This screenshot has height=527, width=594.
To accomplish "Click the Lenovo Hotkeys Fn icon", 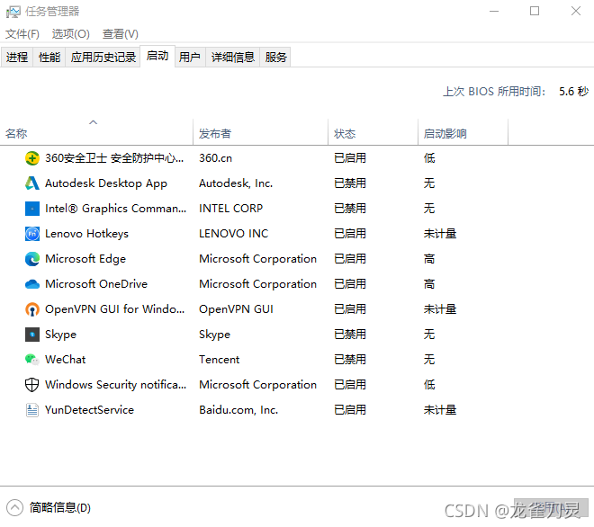I will point(32,234).
